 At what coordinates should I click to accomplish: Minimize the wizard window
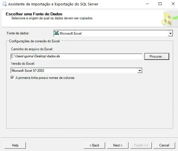[147, 4]
